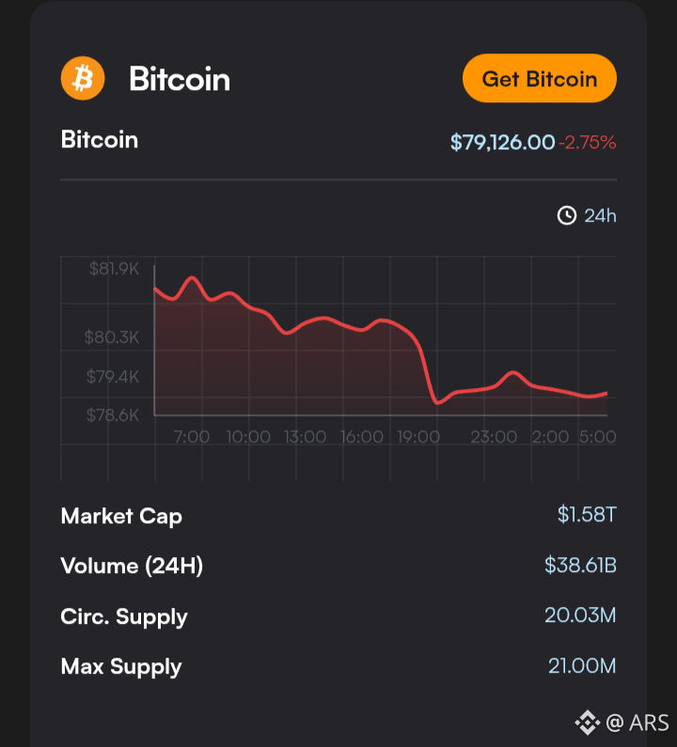Click the orange Bitcoin logo icon
677x747 pixels.
tap(83, 78)
